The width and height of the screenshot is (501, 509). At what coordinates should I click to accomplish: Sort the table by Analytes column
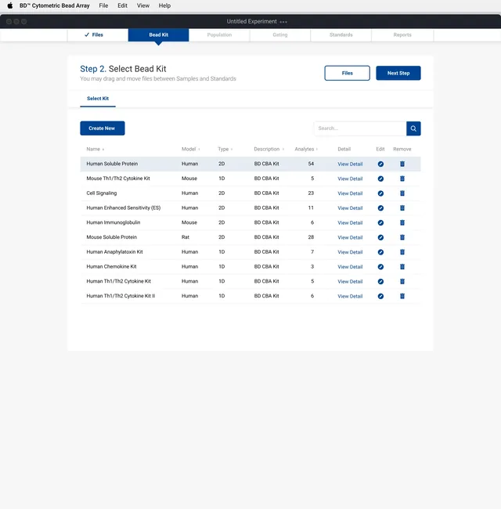click(306, 149)
